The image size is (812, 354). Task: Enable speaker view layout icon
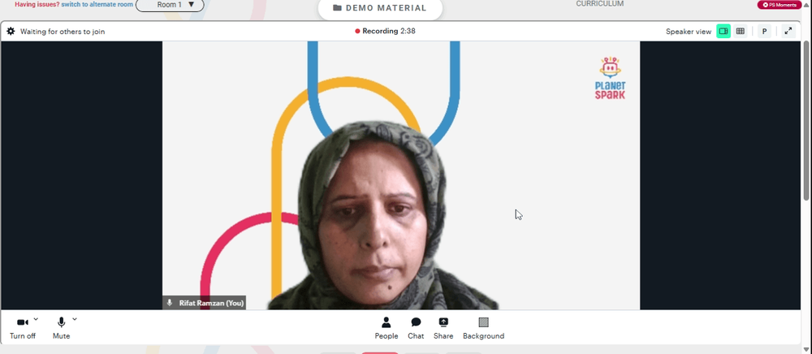coord(723,31)
